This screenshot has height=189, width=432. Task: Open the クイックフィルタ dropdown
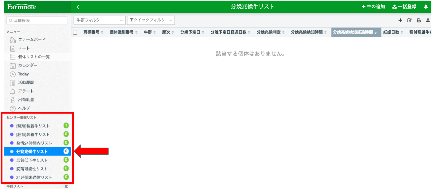coord(151,20)
